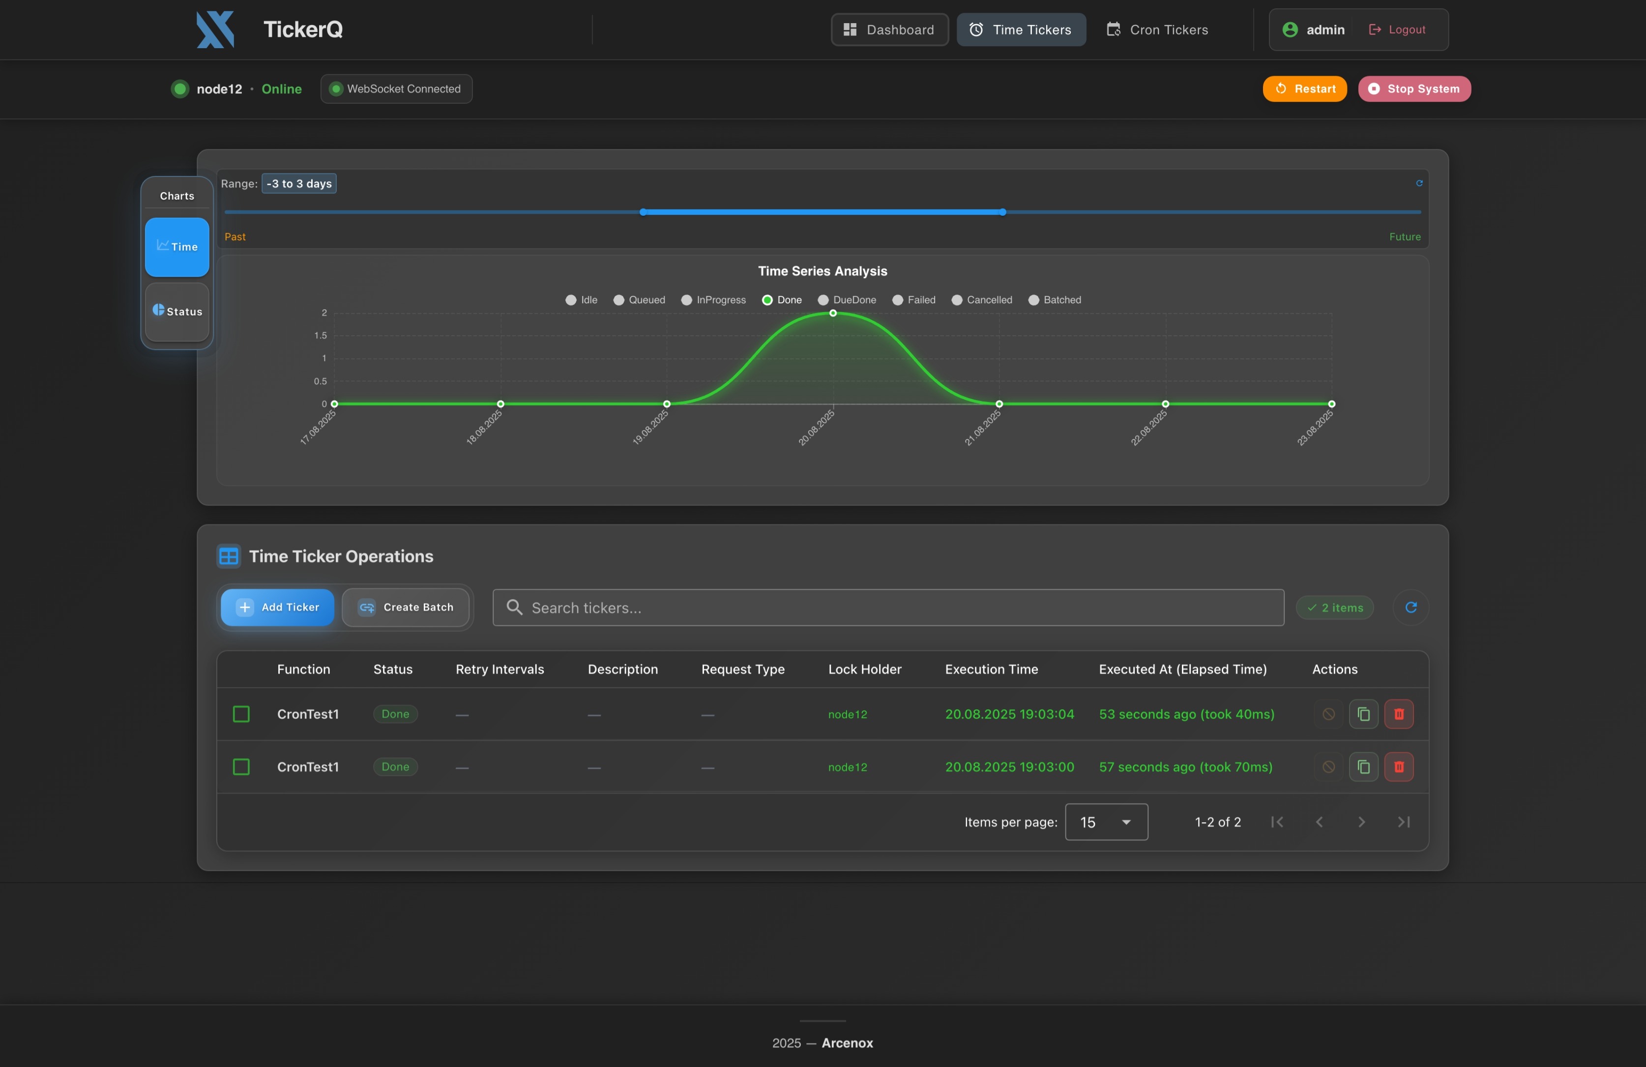1646x1067 pixels.
Task: Refresh the chart range panel
Action: point(1419,183)
